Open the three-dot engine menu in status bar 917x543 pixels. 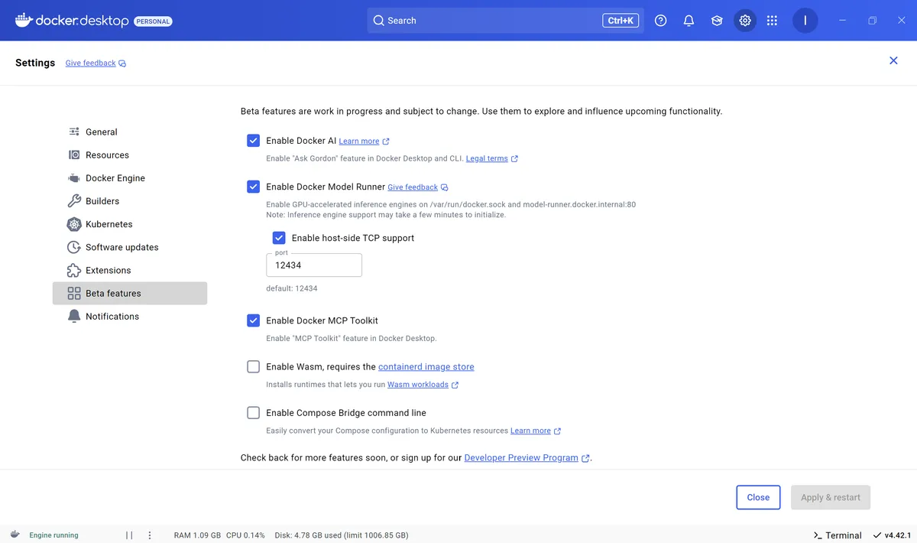(150, 535)
